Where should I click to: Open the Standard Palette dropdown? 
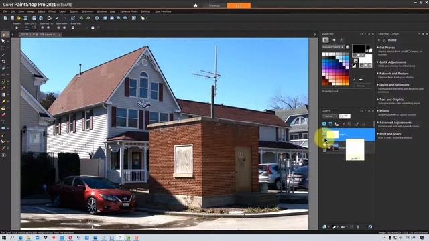[x=333, y=47]
